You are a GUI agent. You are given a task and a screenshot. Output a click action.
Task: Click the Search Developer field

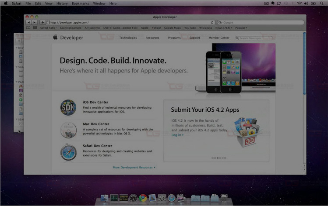point(254,38)
